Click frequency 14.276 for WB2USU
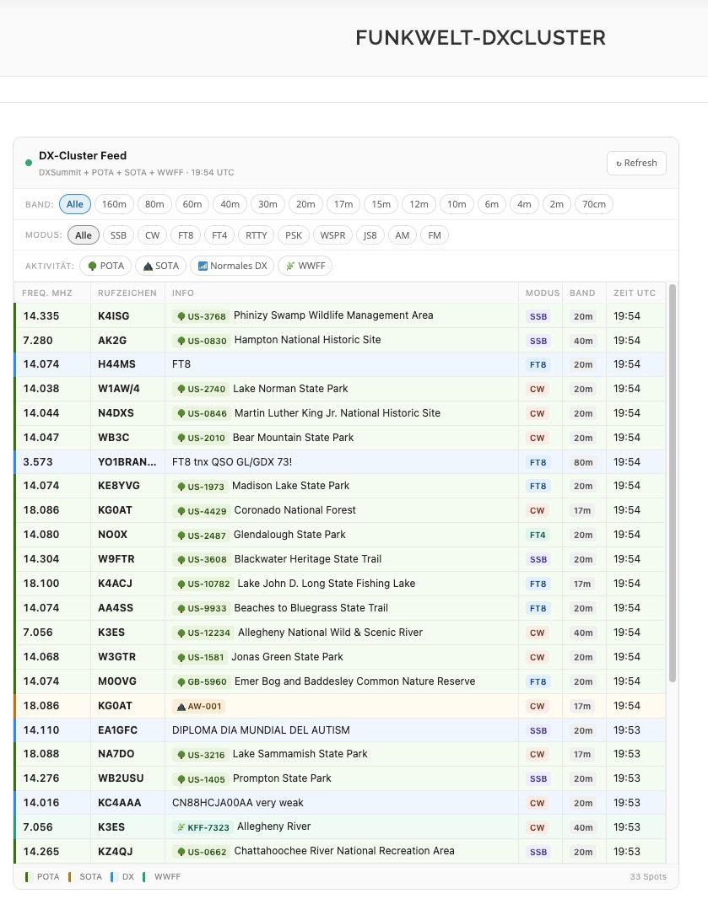 tap(41, 778)
